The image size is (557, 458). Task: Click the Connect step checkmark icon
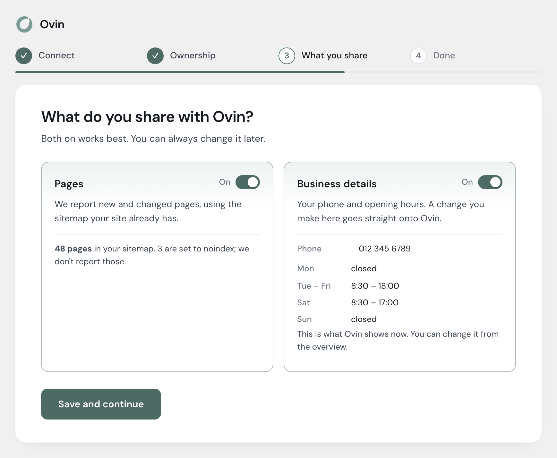click(24, 56)
